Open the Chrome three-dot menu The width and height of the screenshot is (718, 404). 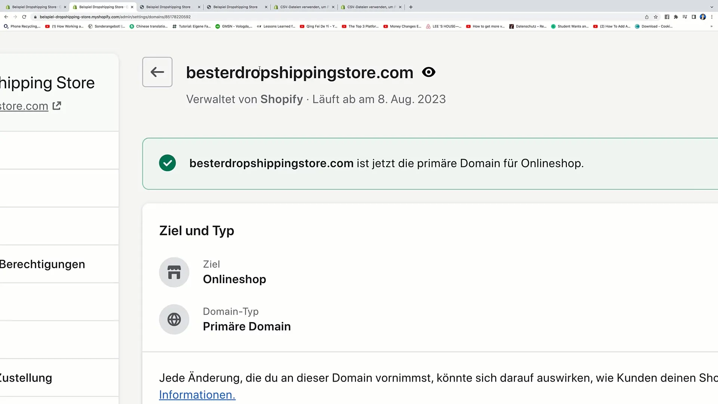pyautogui.click(x=712, y=17)
